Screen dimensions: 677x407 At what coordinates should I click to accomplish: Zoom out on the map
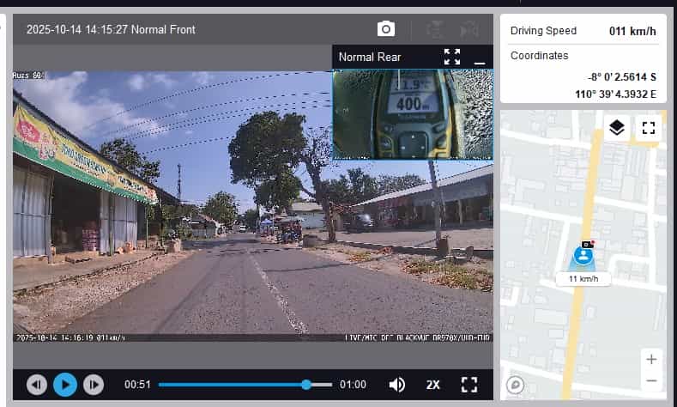tap(651, 380)
